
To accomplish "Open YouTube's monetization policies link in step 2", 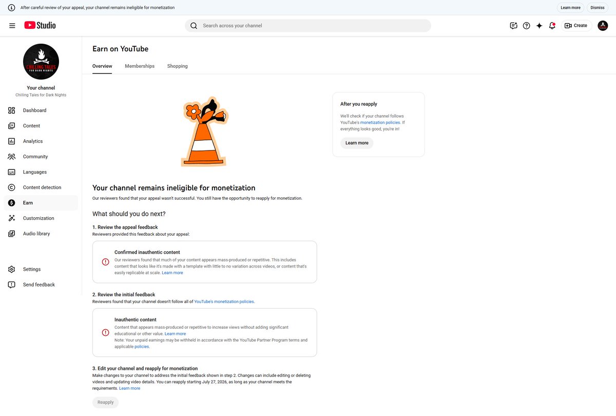I will tap(224, 301).
